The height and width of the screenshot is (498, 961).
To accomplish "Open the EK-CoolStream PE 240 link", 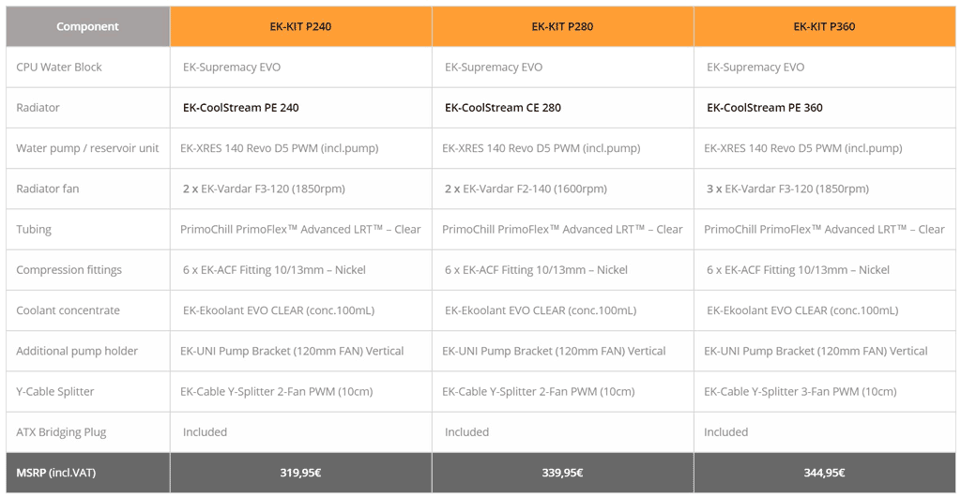I will tap(240, 108).
